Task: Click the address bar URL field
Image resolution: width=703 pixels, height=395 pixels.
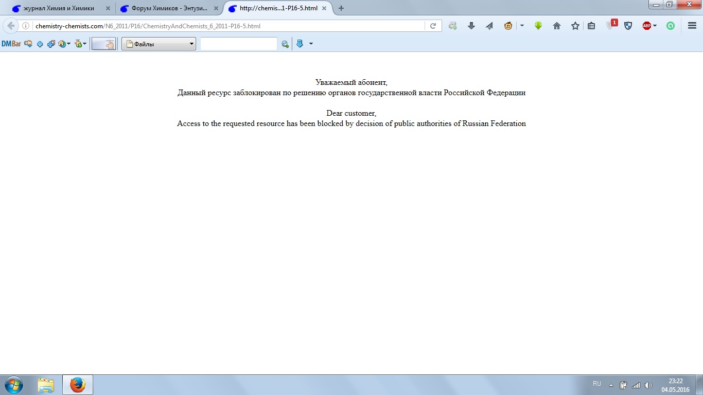Action: coord(226,26)
